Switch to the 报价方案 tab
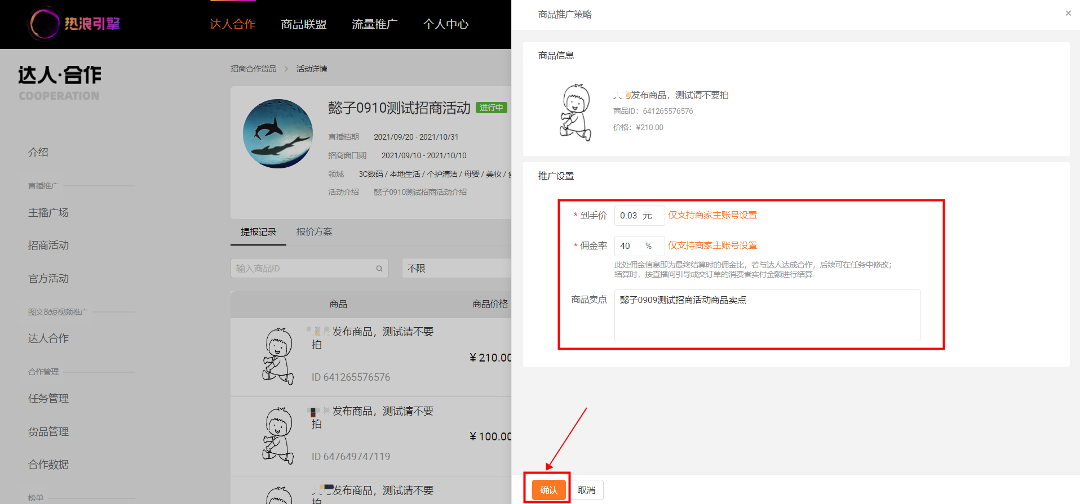The image size is (1080, 504). click(315, 232)
